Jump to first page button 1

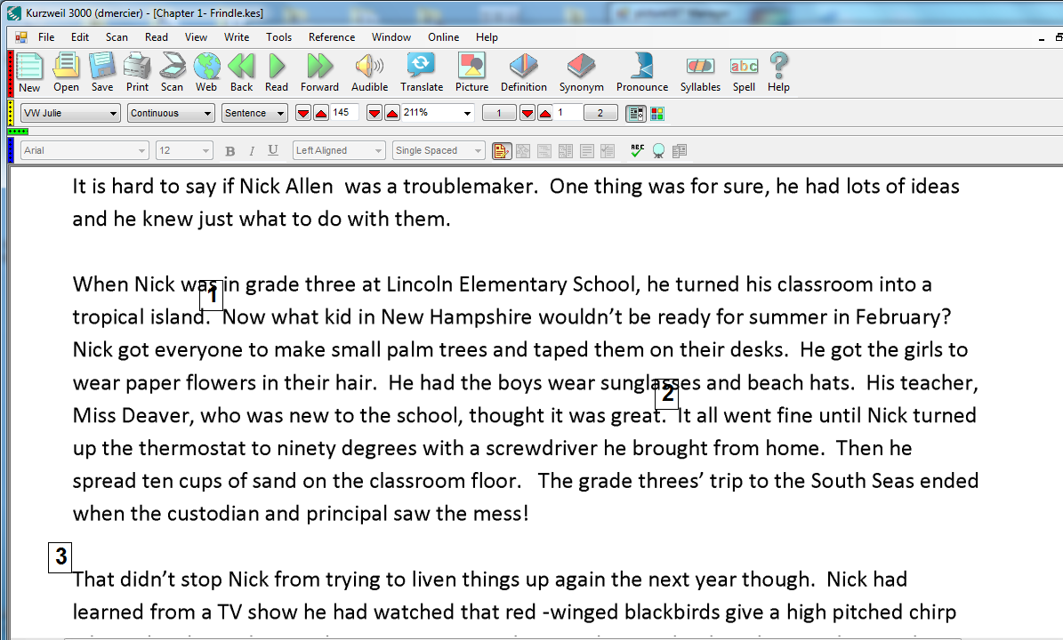point(499,113)
